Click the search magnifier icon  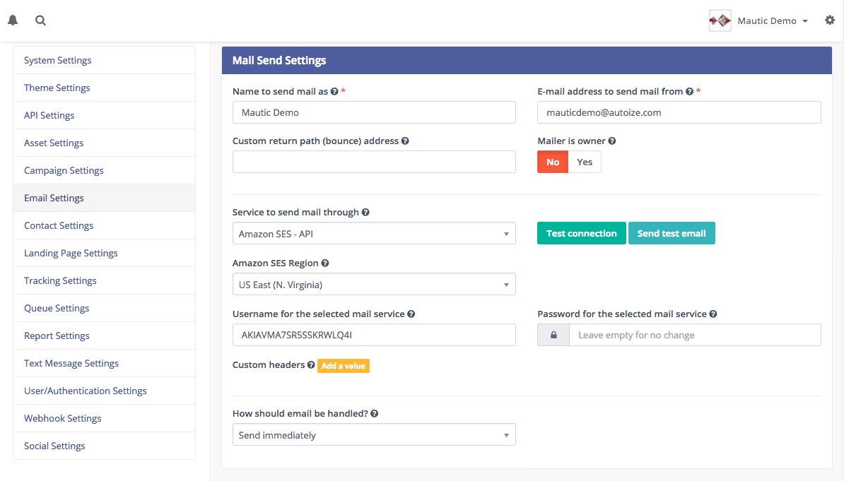40,20
